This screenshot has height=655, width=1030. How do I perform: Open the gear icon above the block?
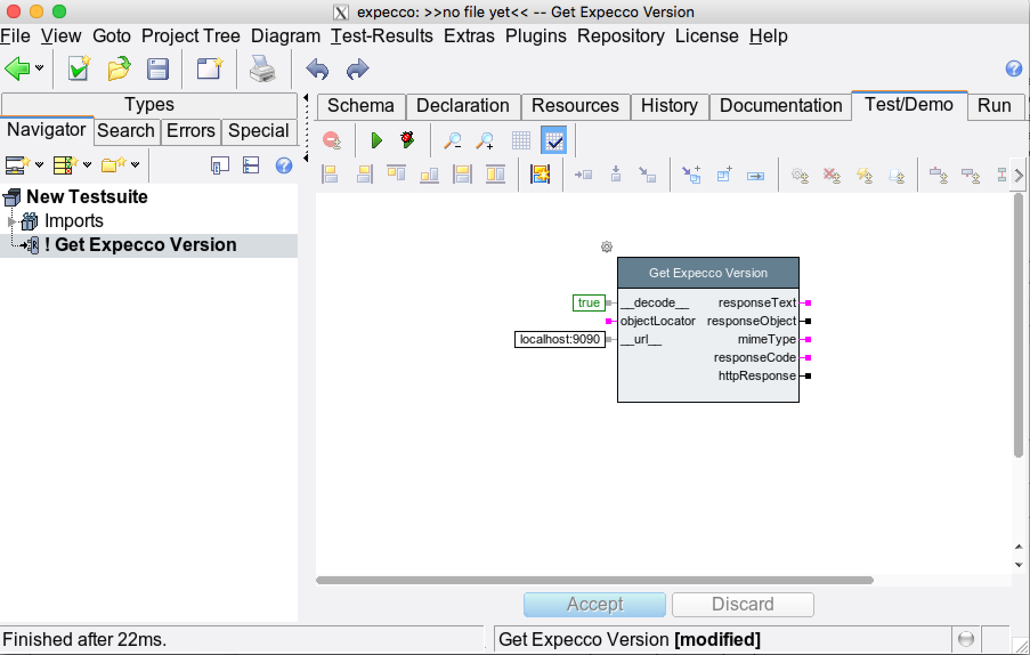coord(607,247)
